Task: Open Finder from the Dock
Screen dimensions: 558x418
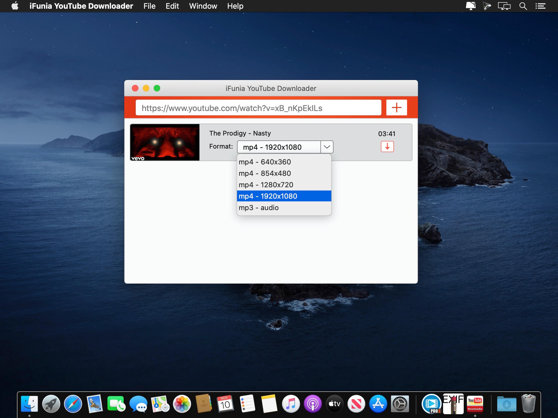Action: pyautogui.click(x=29, y=404)
